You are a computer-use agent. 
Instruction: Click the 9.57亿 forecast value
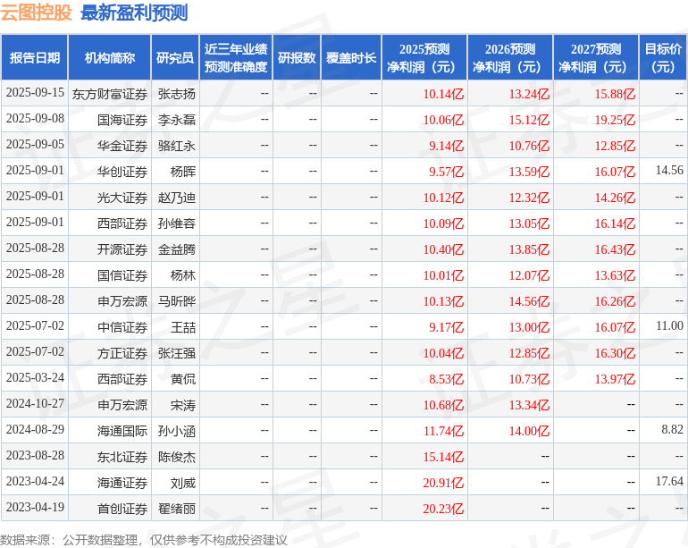(x=446, y=172)
